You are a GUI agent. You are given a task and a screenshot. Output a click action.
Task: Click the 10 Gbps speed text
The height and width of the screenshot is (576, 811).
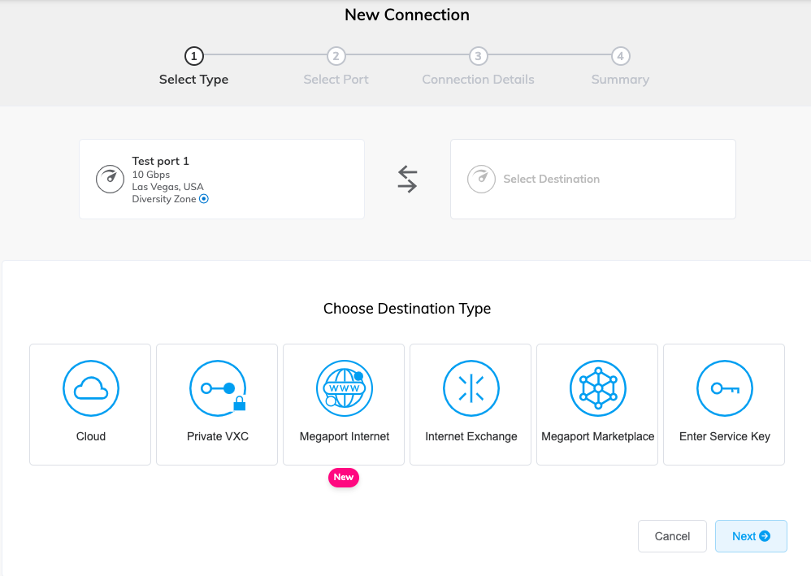150,175
